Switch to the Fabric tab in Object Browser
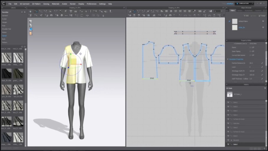The width and height of the screenshot is (268, 151). (232, 10)
